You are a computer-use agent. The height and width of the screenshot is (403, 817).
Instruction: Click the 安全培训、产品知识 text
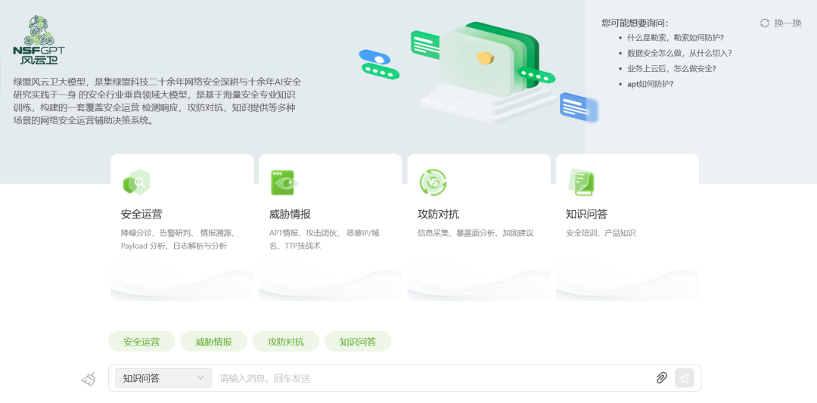601,234
